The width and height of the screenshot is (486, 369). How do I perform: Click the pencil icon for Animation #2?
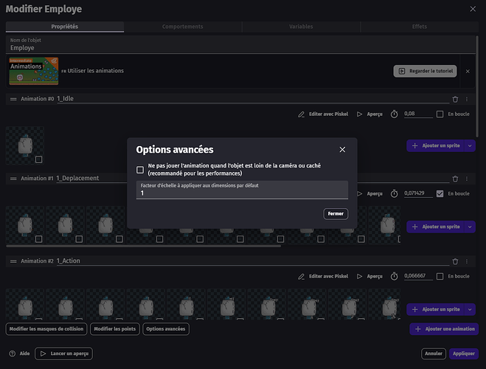point(301,276)
